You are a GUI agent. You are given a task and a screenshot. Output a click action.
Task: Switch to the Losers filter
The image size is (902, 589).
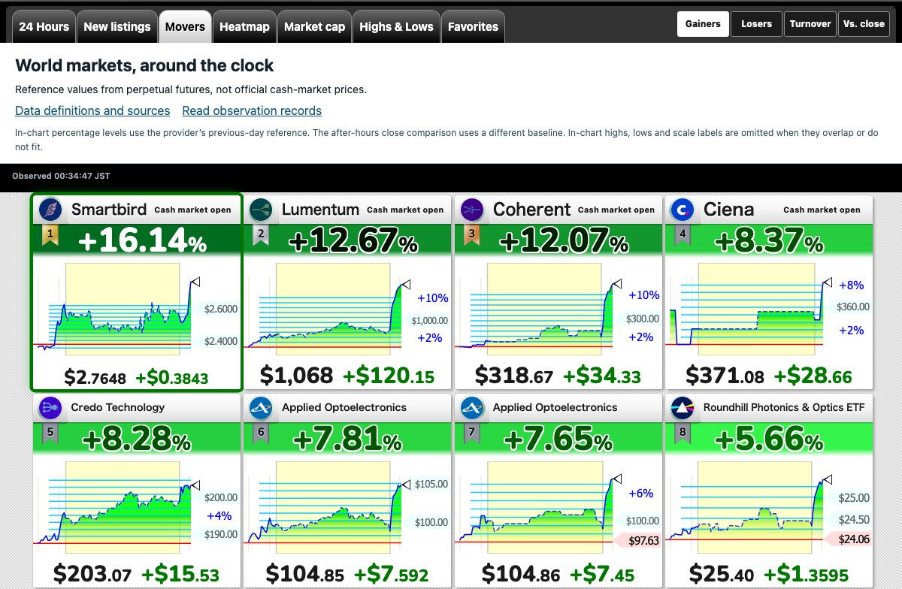pos(756,24)
